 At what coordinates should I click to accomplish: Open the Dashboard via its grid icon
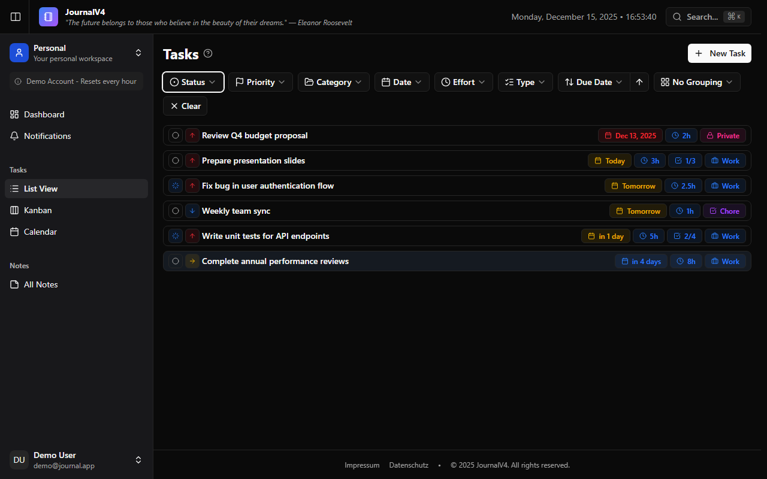click(x=14, y=114)
